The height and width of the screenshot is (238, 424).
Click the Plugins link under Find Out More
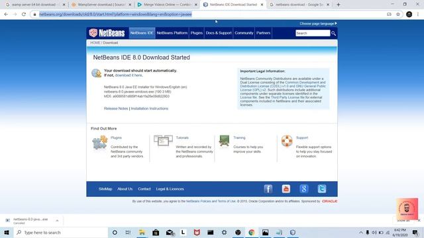[x=116, y=138]
